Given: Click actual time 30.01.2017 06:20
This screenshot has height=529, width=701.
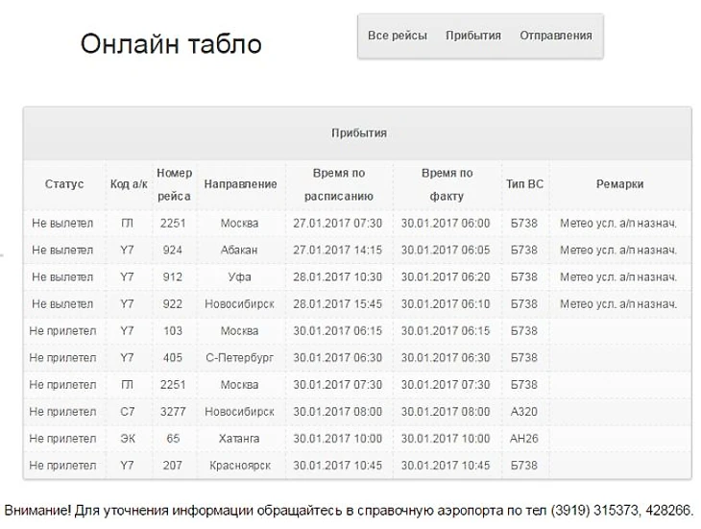Looking at the screenshot, I should 446,277.
